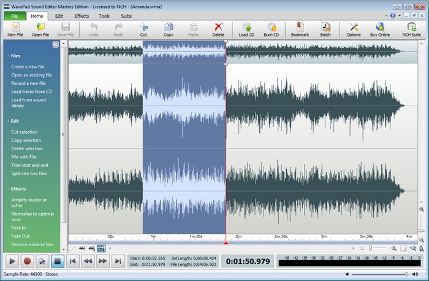Viewport: 429px width, 281px height.
Task: Collapse the Files section in sidebar
Action: [x=16, y=56]
